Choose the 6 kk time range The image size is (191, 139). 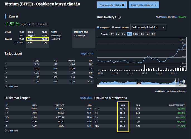(x=135, y=34)
